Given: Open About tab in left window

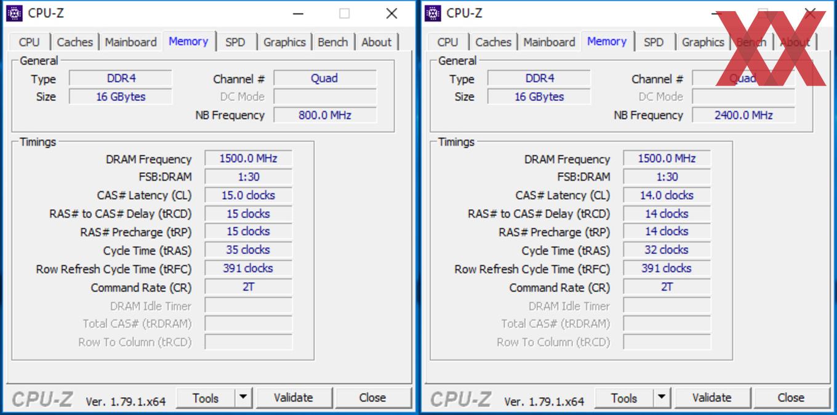Looking at the screenshot, I should [x=376, y=42].
